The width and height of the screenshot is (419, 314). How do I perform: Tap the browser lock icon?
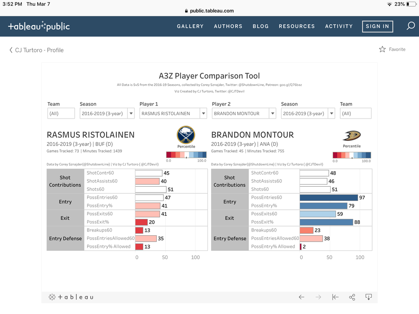click(186, 11)
